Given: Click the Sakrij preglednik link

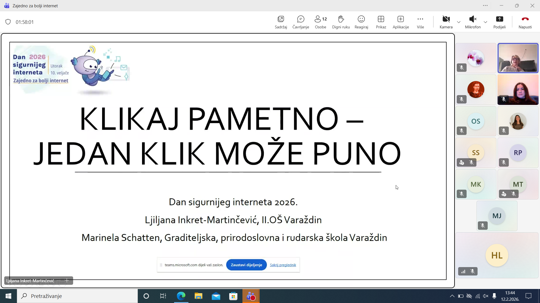Looking at the screenshot, I should pyautogui.click(x=283, y=265).
